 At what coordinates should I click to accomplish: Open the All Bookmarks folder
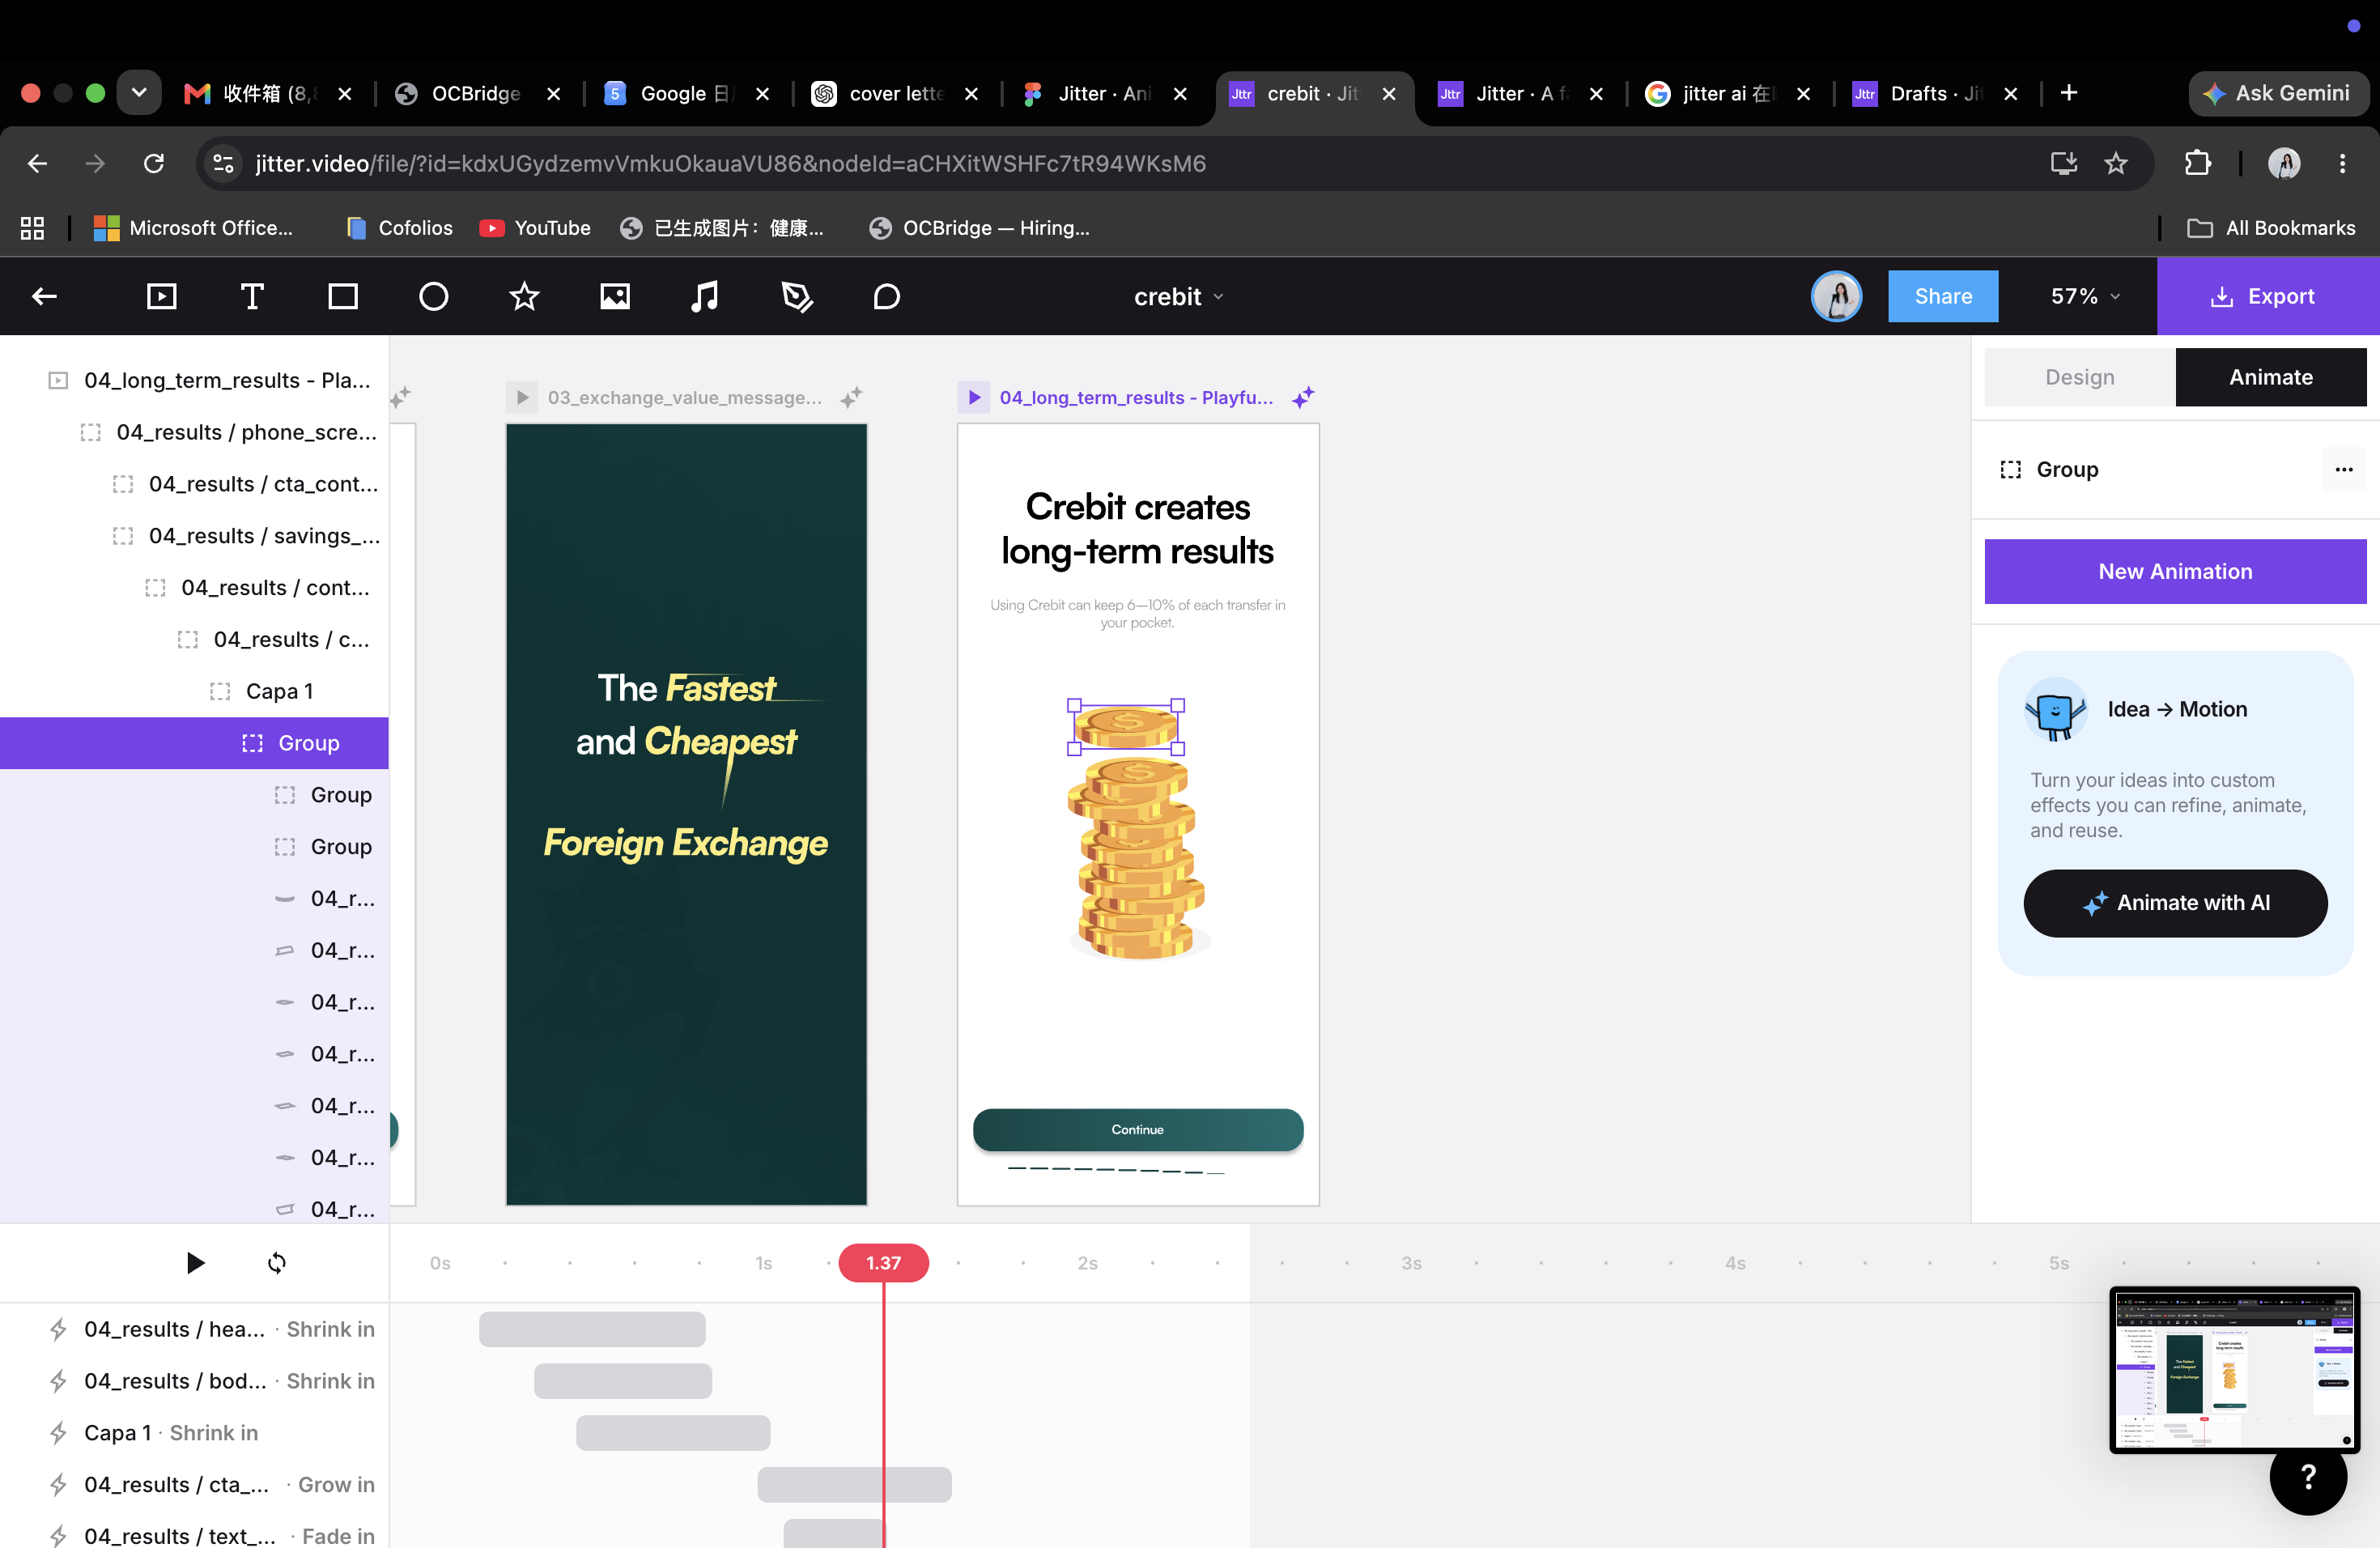click(x=2271, y=228)
